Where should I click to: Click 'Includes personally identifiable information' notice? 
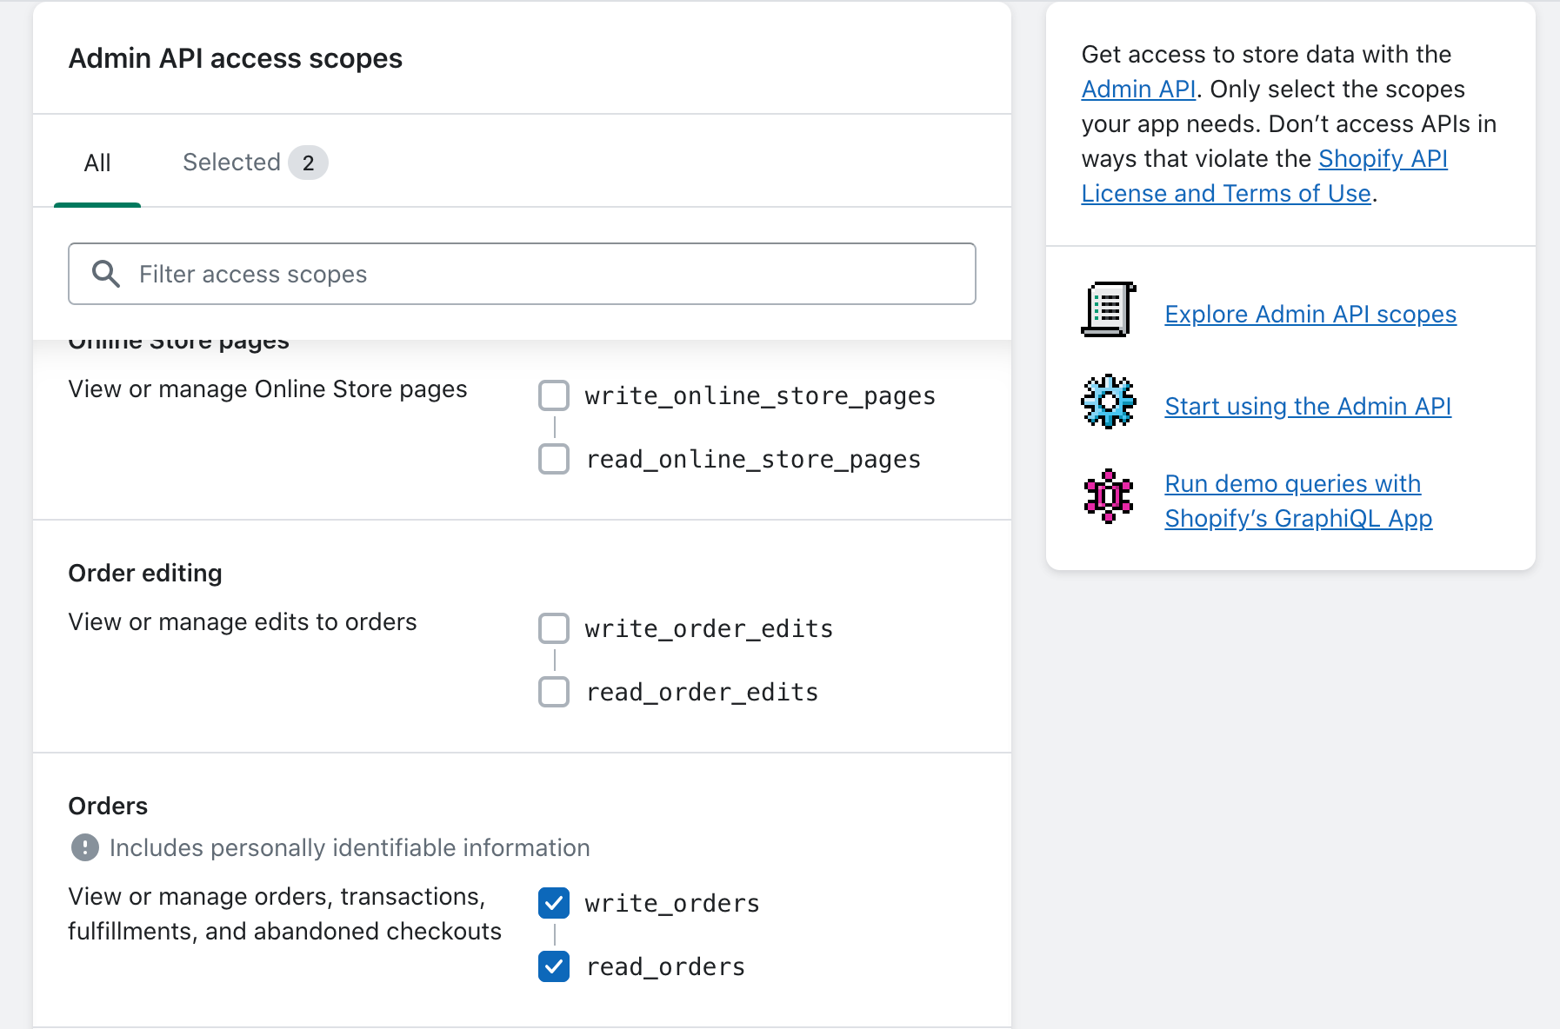[x=350, y=847]
